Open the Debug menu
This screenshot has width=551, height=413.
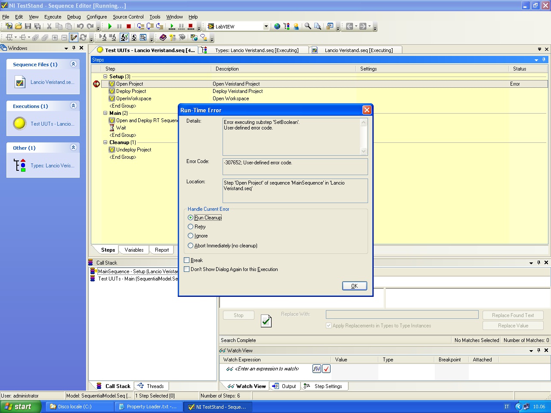point(74,17)
